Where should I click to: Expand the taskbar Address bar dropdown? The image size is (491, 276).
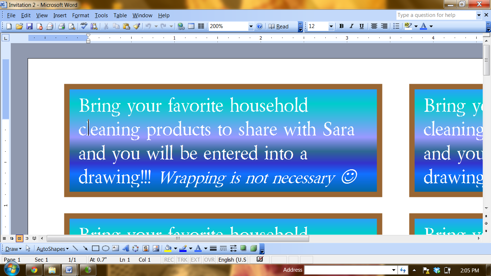click(394, 270)
